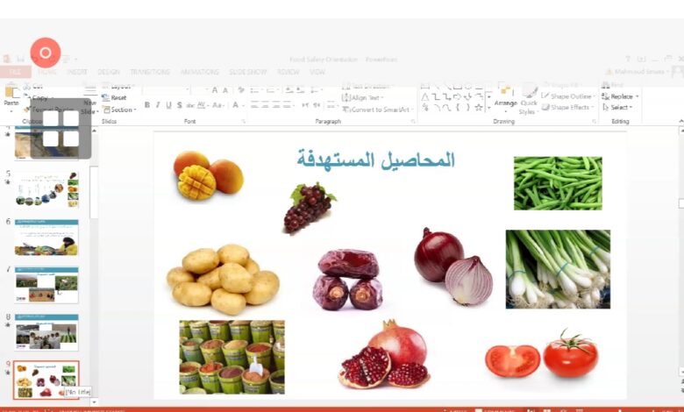
Task: Expand the Section dropdown
Action: point(121,110)
